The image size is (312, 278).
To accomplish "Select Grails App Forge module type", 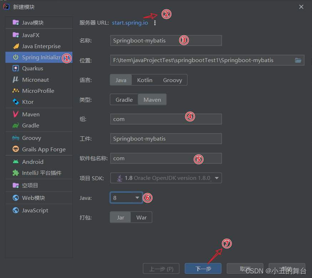I will (x=39, y=149).
